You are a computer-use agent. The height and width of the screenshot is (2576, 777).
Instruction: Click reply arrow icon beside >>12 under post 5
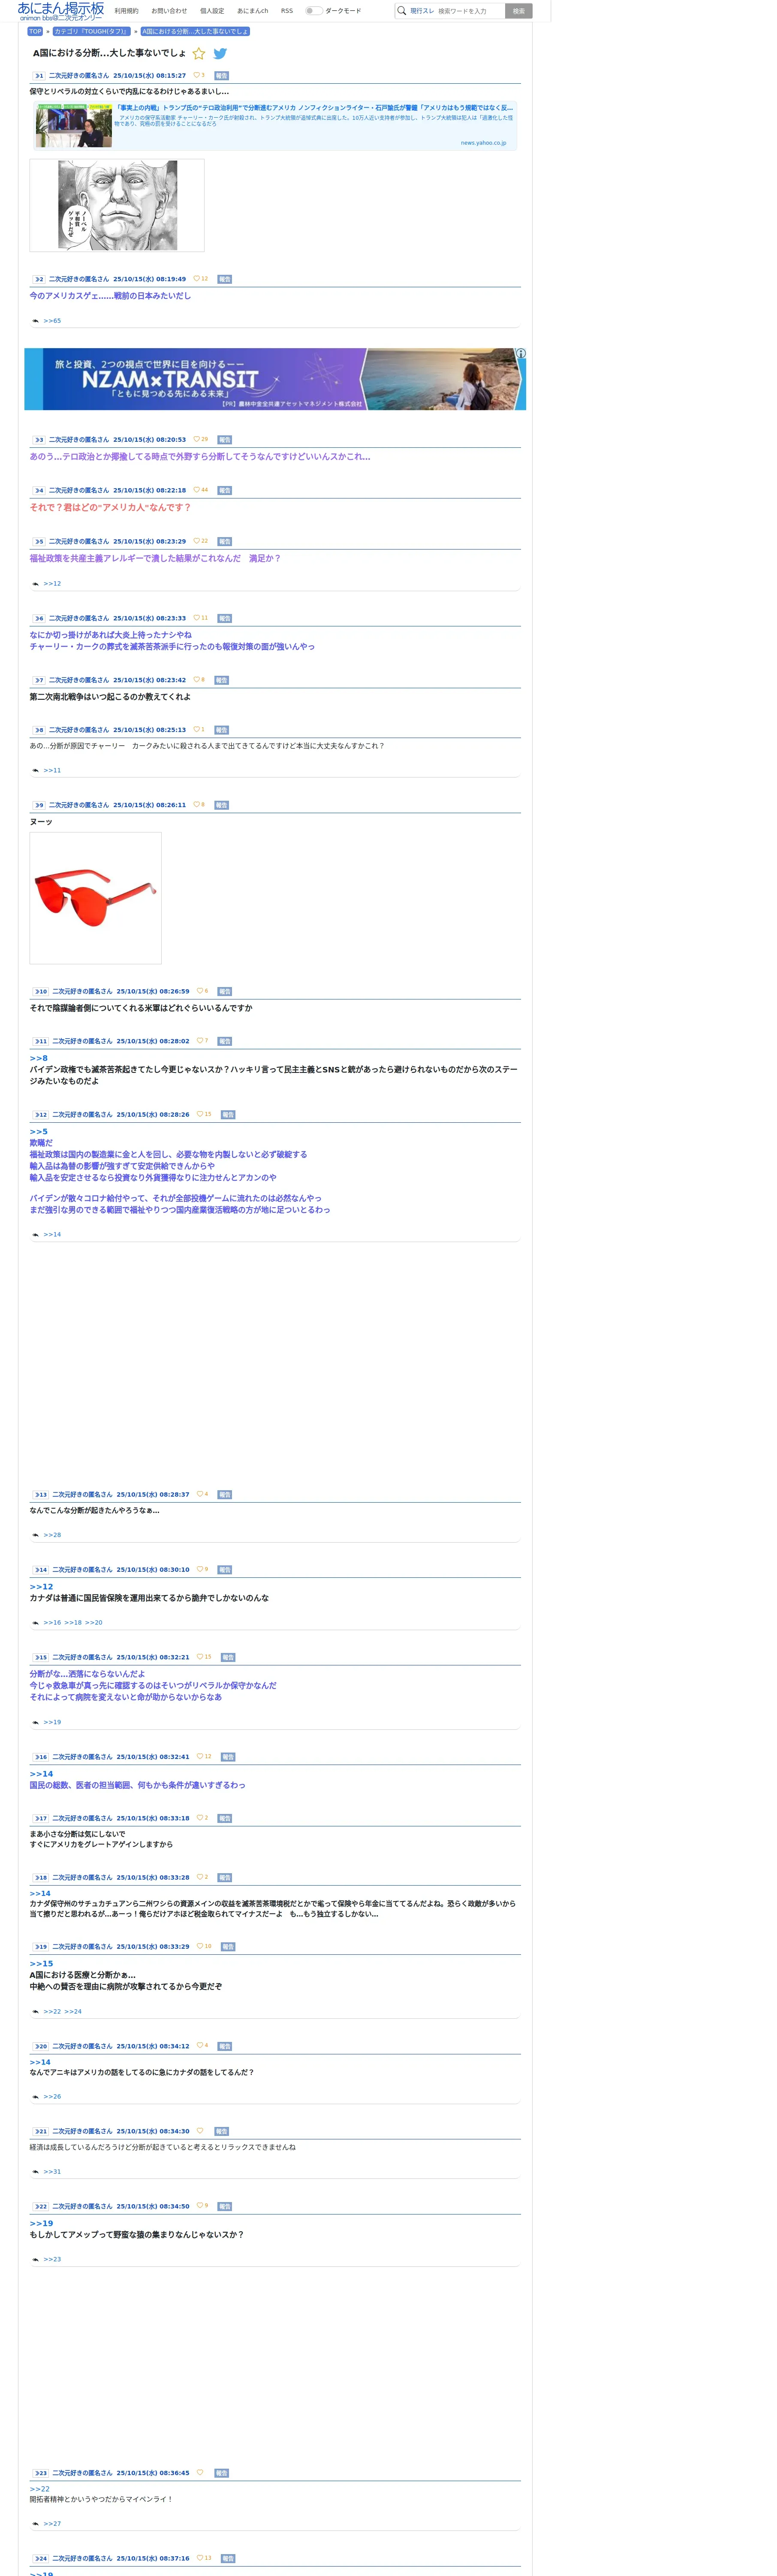[x=35, y=584]
